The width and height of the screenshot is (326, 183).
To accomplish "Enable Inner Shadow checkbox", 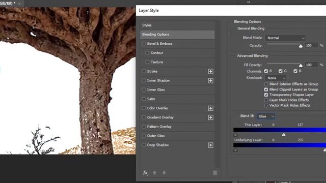I will [x=144, y=80].
